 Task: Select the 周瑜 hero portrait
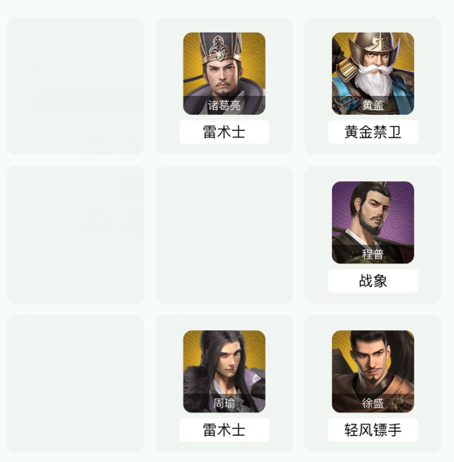(224, 371)
